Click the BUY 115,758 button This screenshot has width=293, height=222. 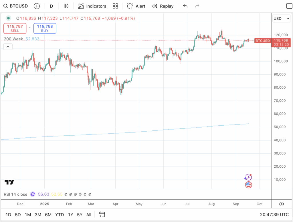point(45,28)
